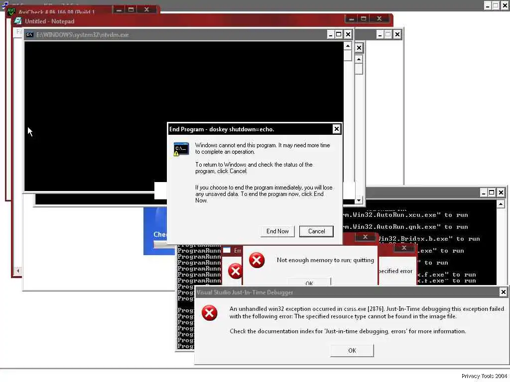Click the AviCheck application icon in title bar
The height and width of the screenshot is (382, 510).
tap(11, 11)
